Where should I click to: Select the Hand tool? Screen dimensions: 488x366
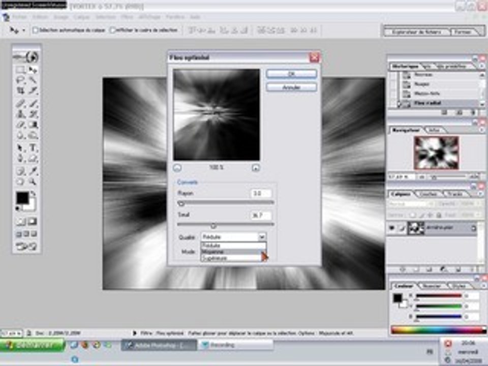[20, 181]
